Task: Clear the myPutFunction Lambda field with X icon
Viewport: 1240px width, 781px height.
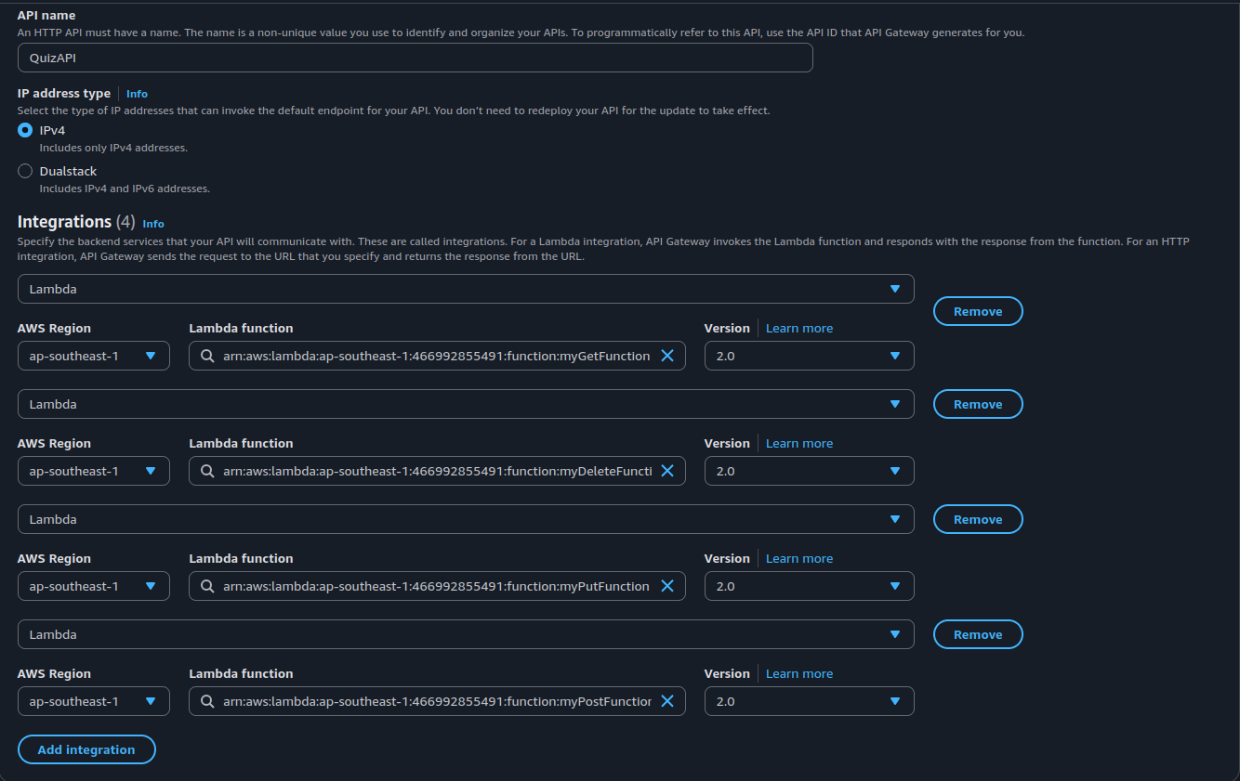Action: click(666, 586)
